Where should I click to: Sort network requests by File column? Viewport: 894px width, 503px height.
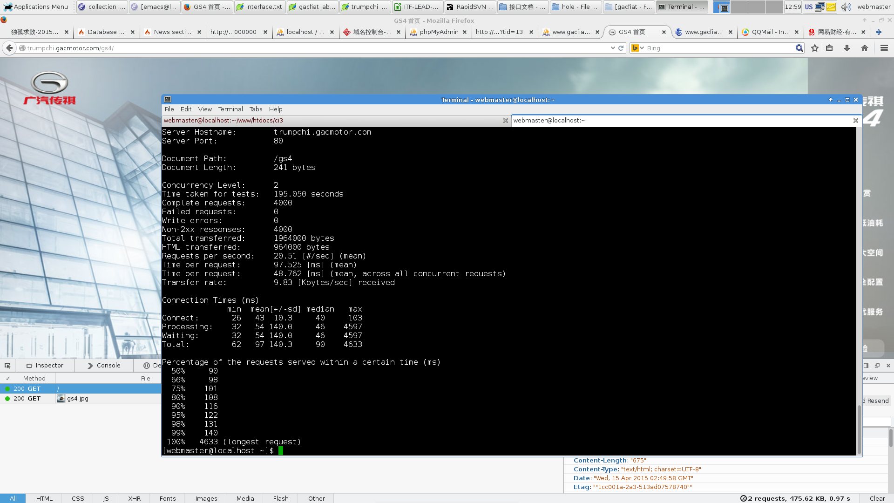[x=145, y=378]
